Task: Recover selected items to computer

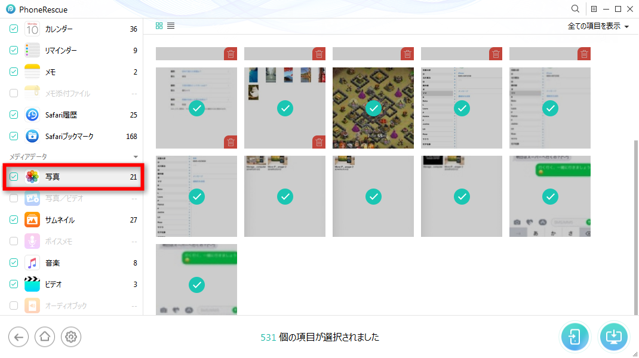Action: point(614,337)
